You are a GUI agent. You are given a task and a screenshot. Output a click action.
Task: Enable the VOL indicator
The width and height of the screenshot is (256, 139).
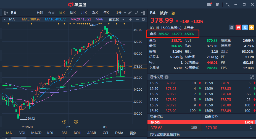[23, 133]
